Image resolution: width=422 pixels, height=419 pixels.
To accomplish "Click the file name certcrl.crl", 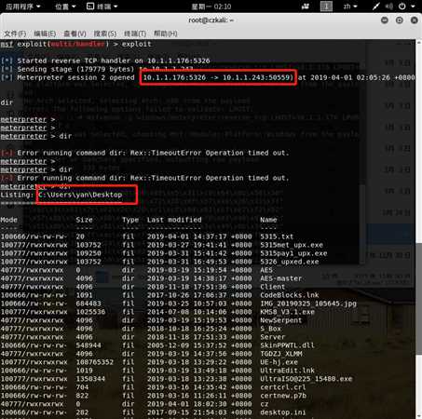I will (x=283, y=387).
